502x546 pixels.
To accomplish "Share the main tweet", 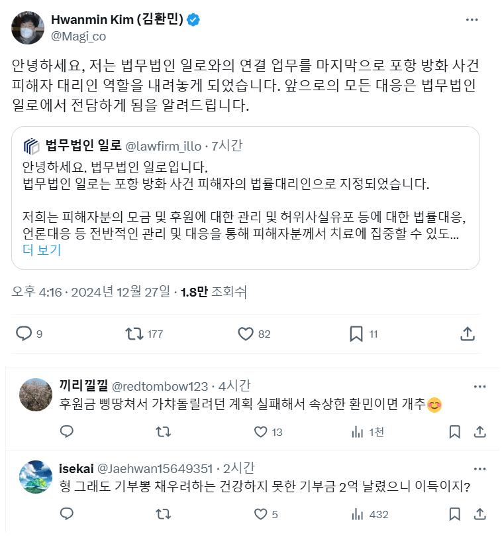I will (466, 333).
